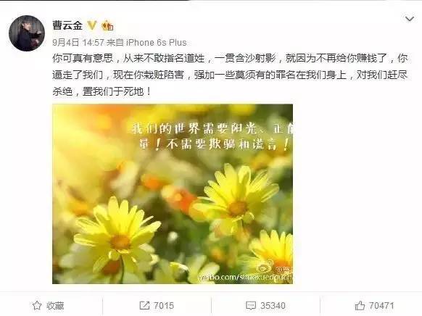This screenshot has width=422, height=316.
Task: Click the gold V verified badge
Action: (92, 25)
